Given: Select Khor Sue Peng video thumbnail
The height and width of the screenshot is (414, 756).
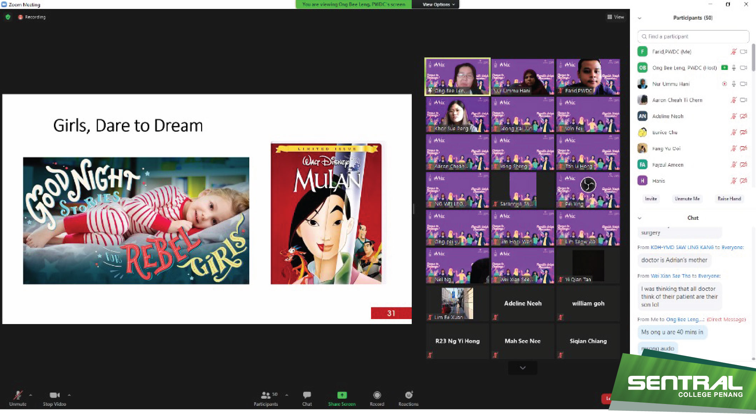Looking at the screenshot, I should click(x=457, y=115).
